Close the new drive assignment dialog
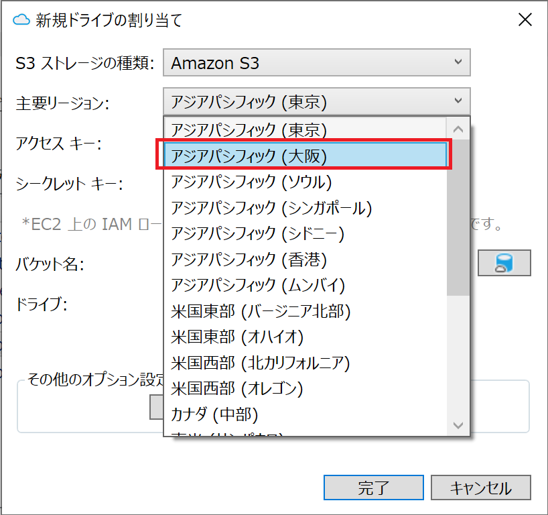The width and height of the screenshot is (548, 515). point(525,19)
